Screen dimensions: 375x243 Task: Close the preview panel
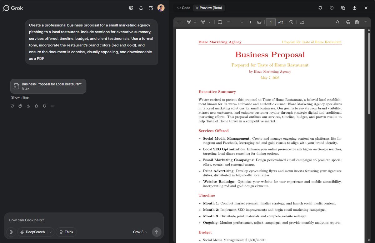pos(366,8)
